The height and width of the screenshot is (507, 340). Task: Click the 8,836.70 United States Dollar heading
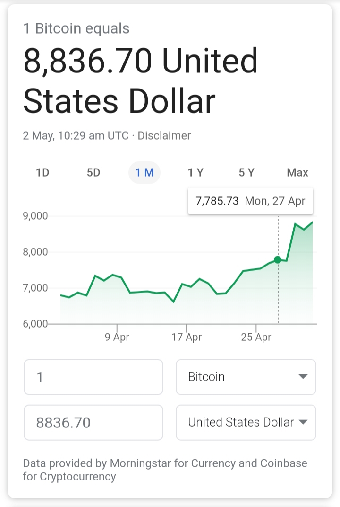click(x=141, y=80)
